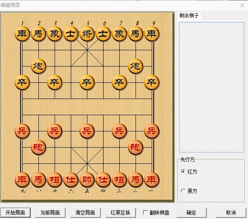Clear the board with 清空局面
The image size is (248, 219).
[x=85, y=213]
